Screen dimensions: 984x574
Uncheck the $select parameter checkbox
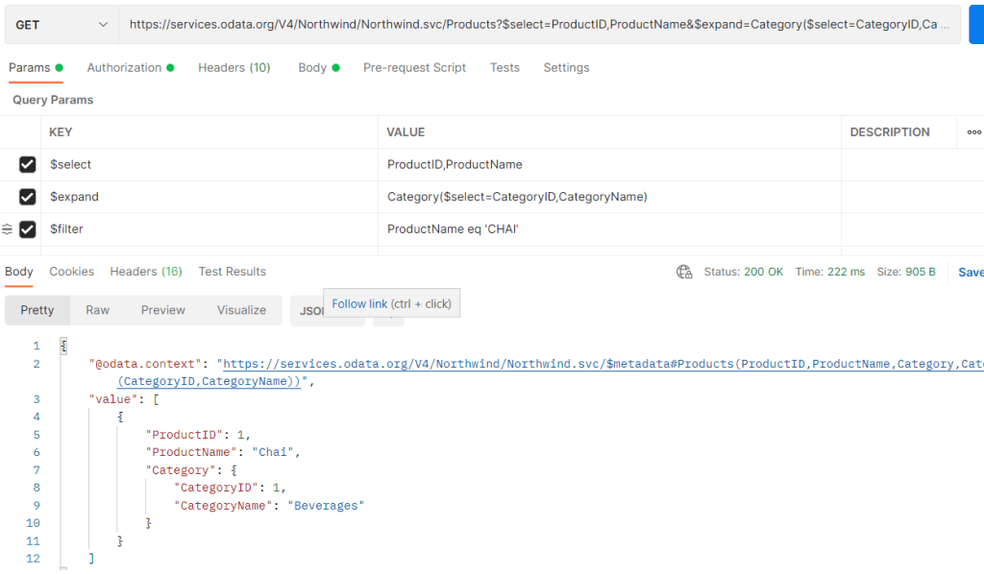click(28, 165)
